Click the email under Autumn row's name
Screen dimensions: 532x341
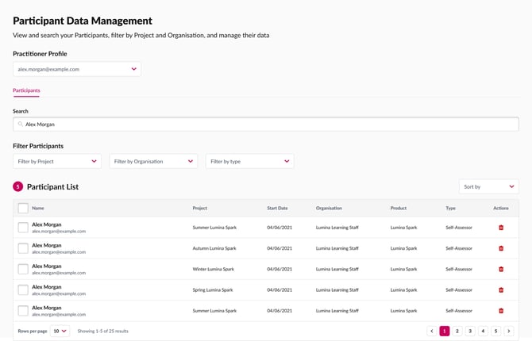coord(59,252)
